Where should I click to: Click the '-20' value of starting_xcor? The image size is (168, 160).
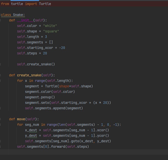62,48
